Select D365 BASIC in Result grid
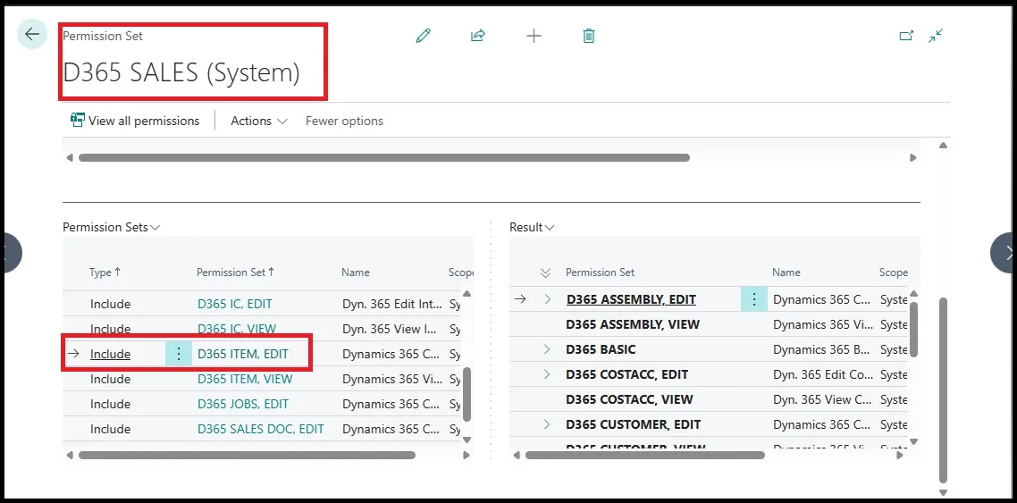 pyautogui.click(x=601, y=349)
